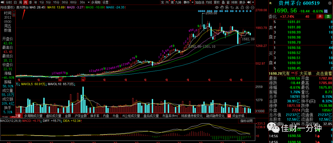333x143 pixels.
Task: Select 1分 one-minute period
Action: (42, 2)
